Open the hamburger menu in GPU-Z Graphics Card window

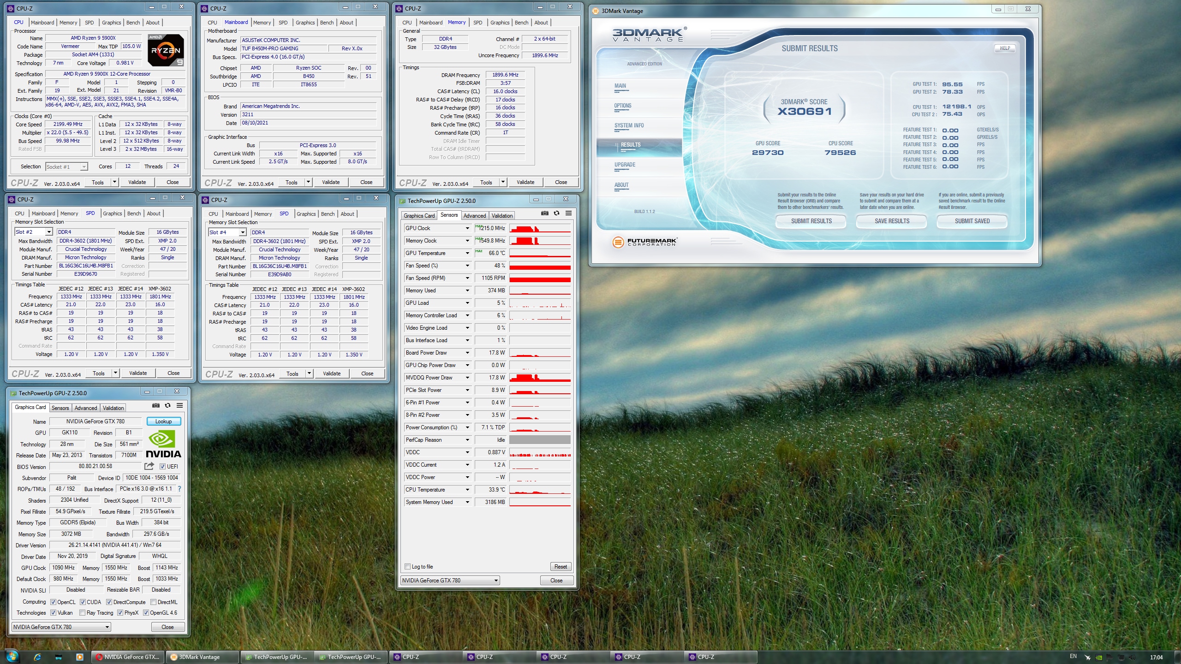tap(180, 406)
